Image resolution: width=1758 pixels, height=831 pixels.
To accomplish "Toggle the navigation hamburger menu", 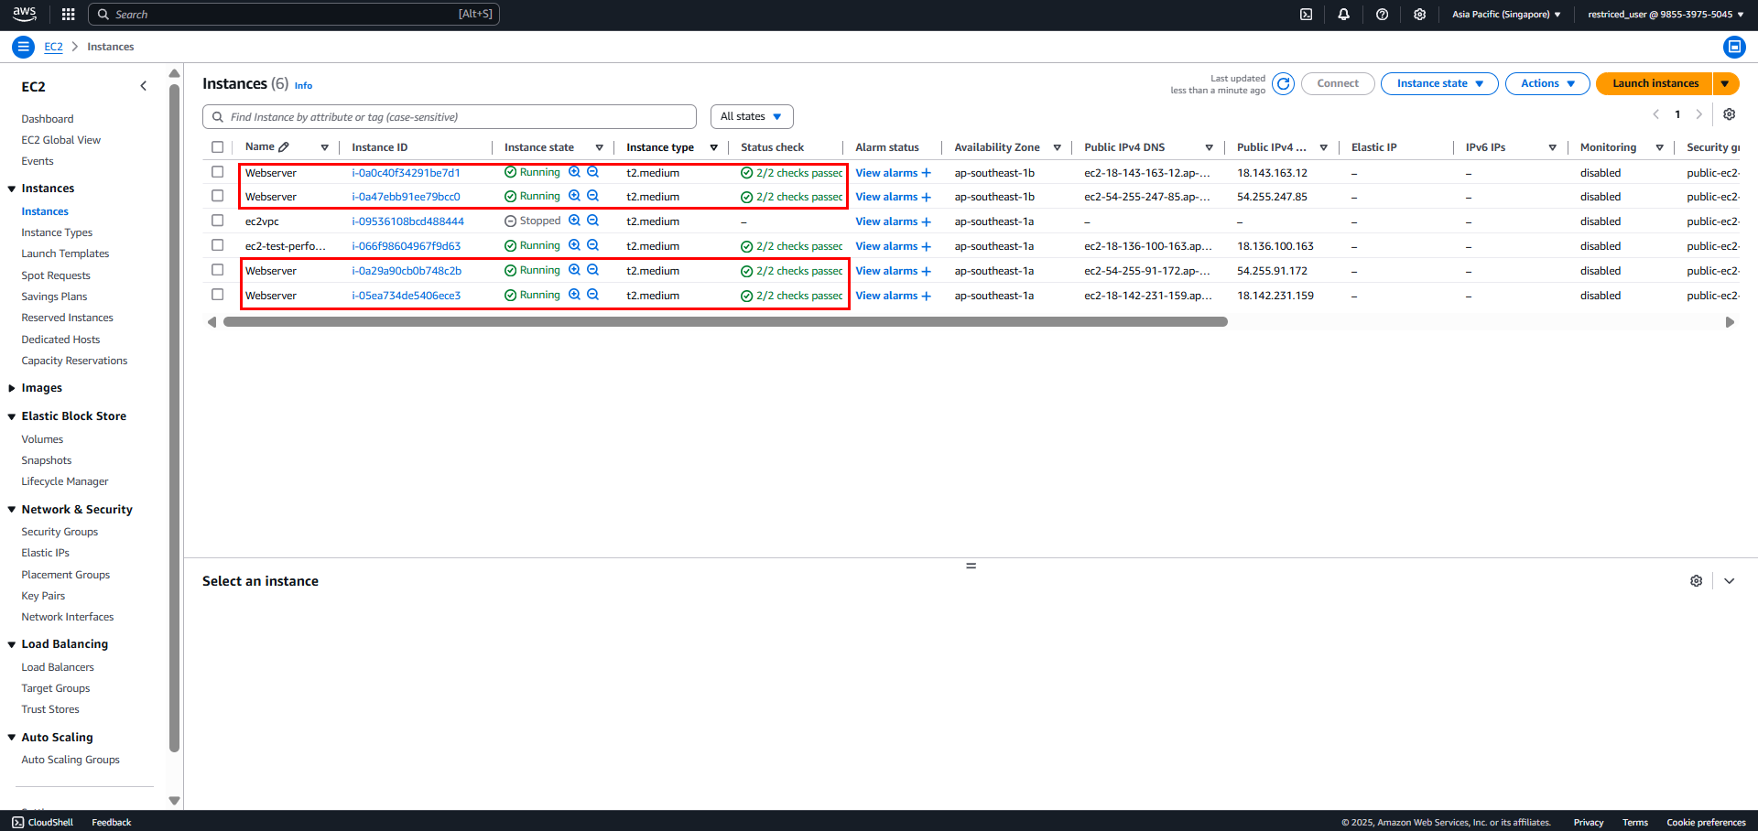I will (x=24, y=47).
